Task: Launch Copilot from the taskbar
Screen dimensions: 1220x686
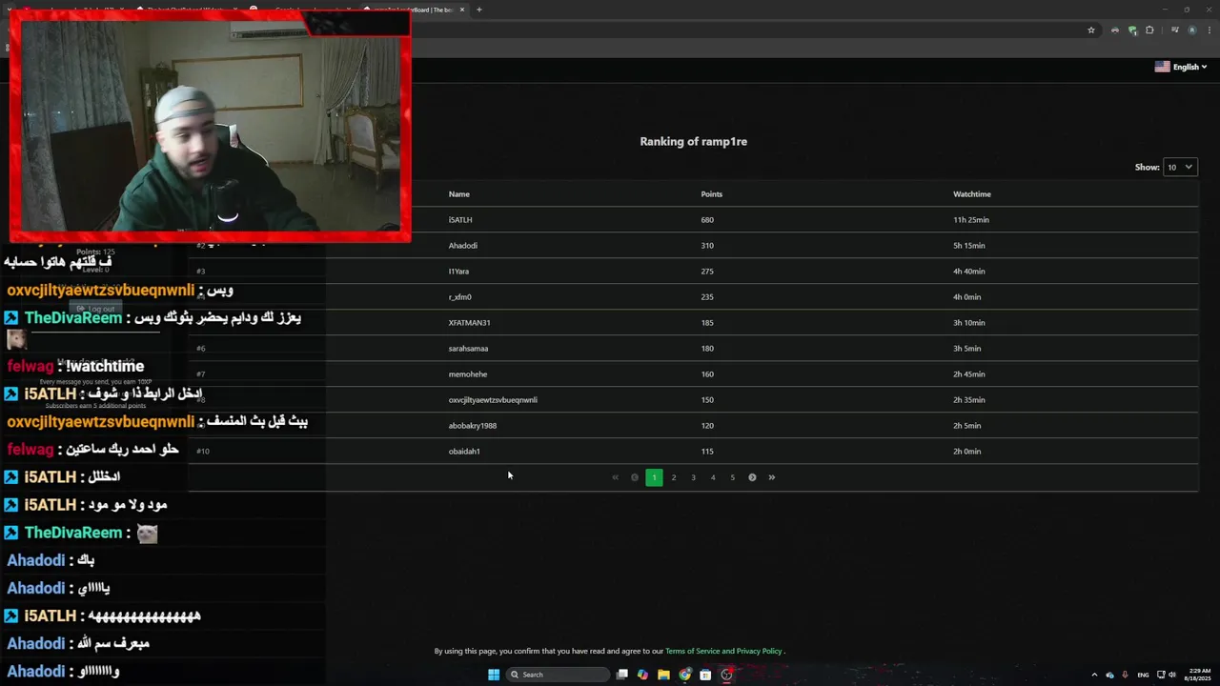Action: [x=642, y=675]
